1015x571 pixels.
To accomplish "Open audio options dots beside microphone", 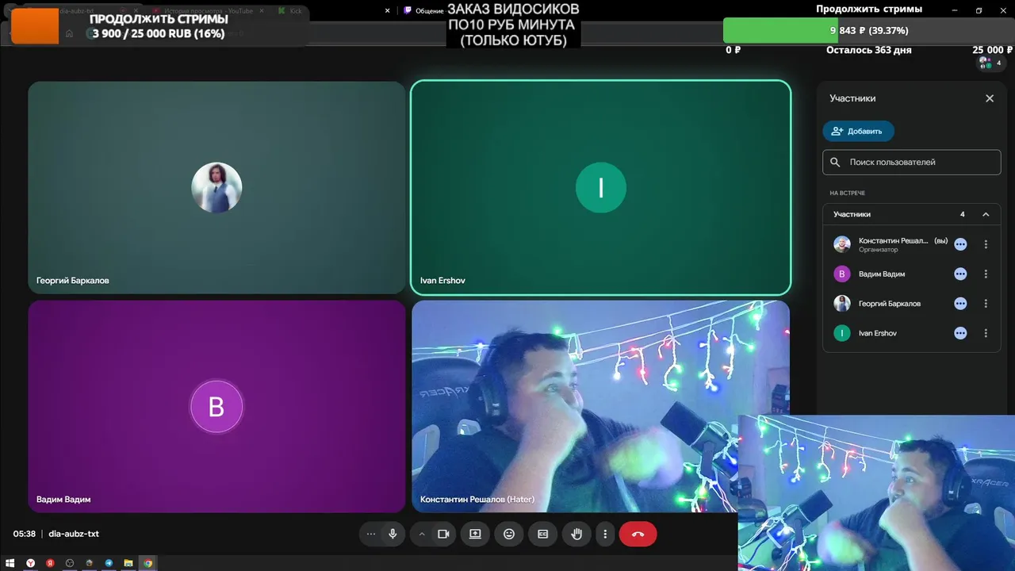I will tap(370, 535).
